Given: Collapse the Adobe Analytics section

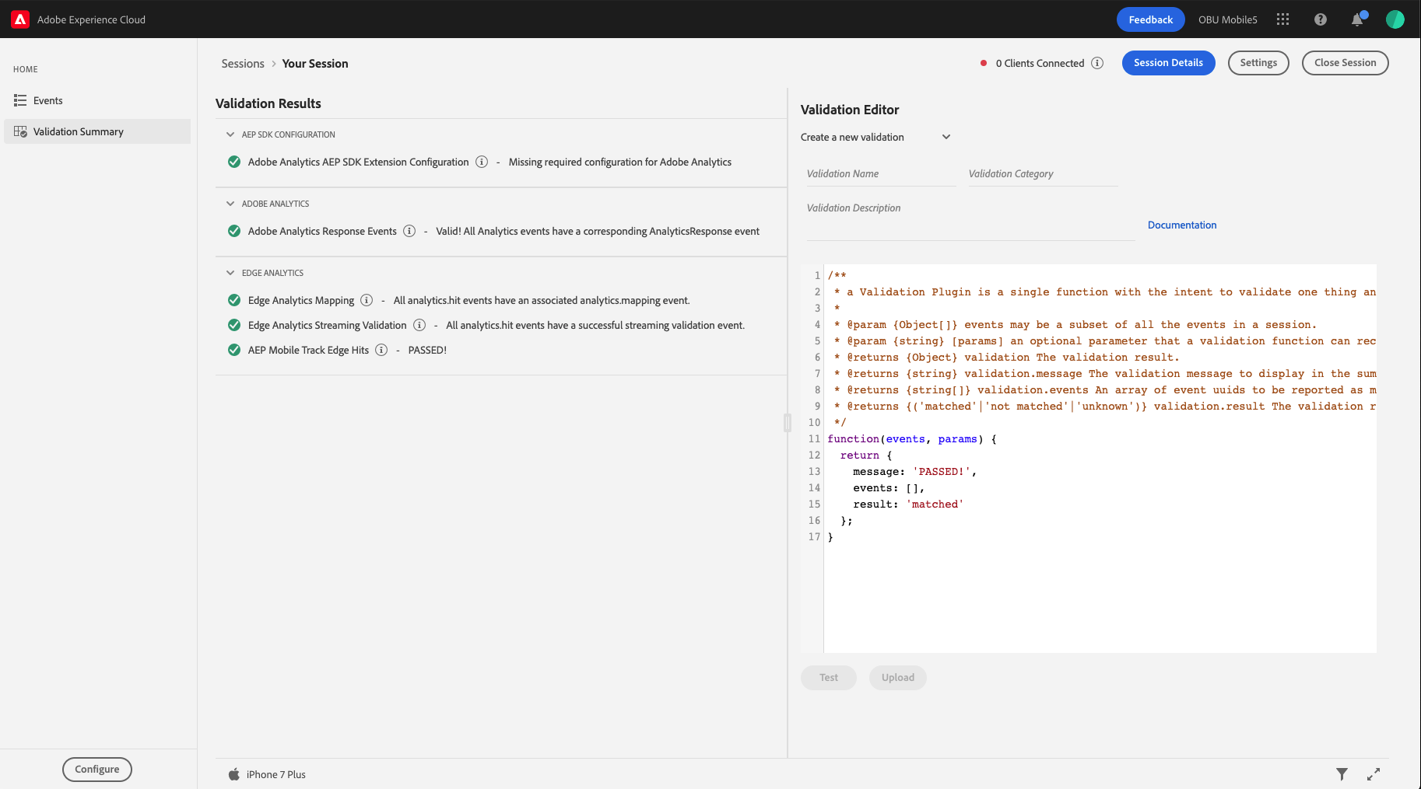Looking at the screenshot, I should pyautogui.click(x=230, y=204).
